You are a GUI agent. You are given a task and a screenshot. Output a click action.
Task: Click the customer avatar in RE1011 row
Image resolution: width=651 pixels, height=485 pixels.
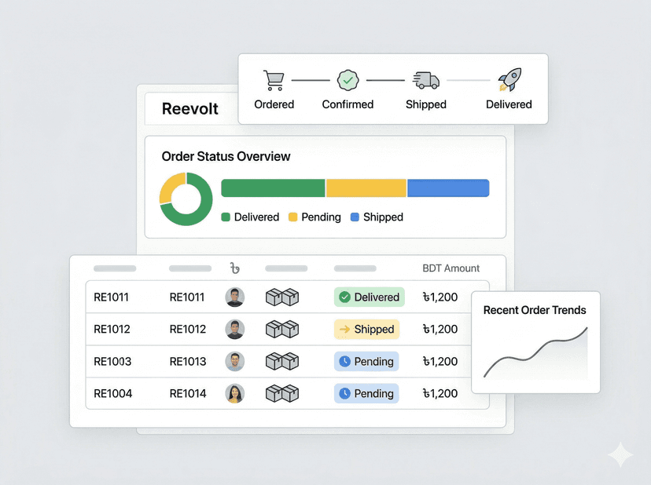pos(235,297)
